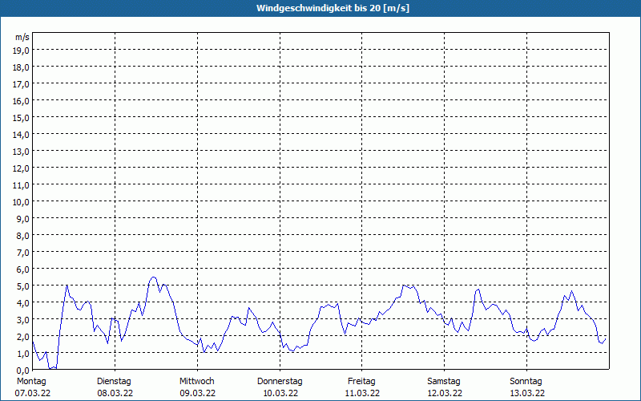This screenshot has width=641, height=401.
Task: Select the Dienstag day label
Action: 114,381
